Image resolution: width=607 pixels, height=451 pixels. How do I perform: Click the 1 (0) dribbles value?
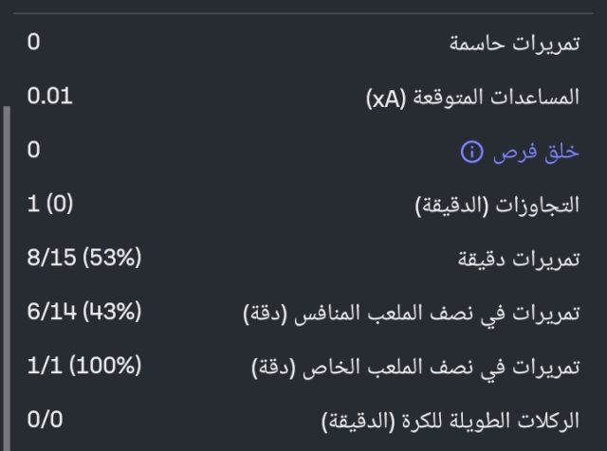coord(50,204)
